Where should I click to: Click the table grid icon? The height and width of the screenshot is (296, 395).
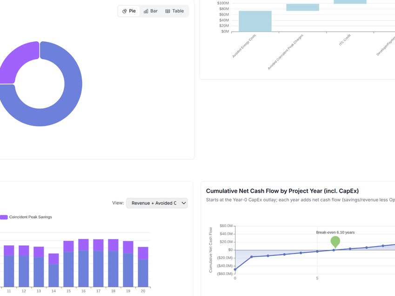pyautogui.click(x=167, y=11)
